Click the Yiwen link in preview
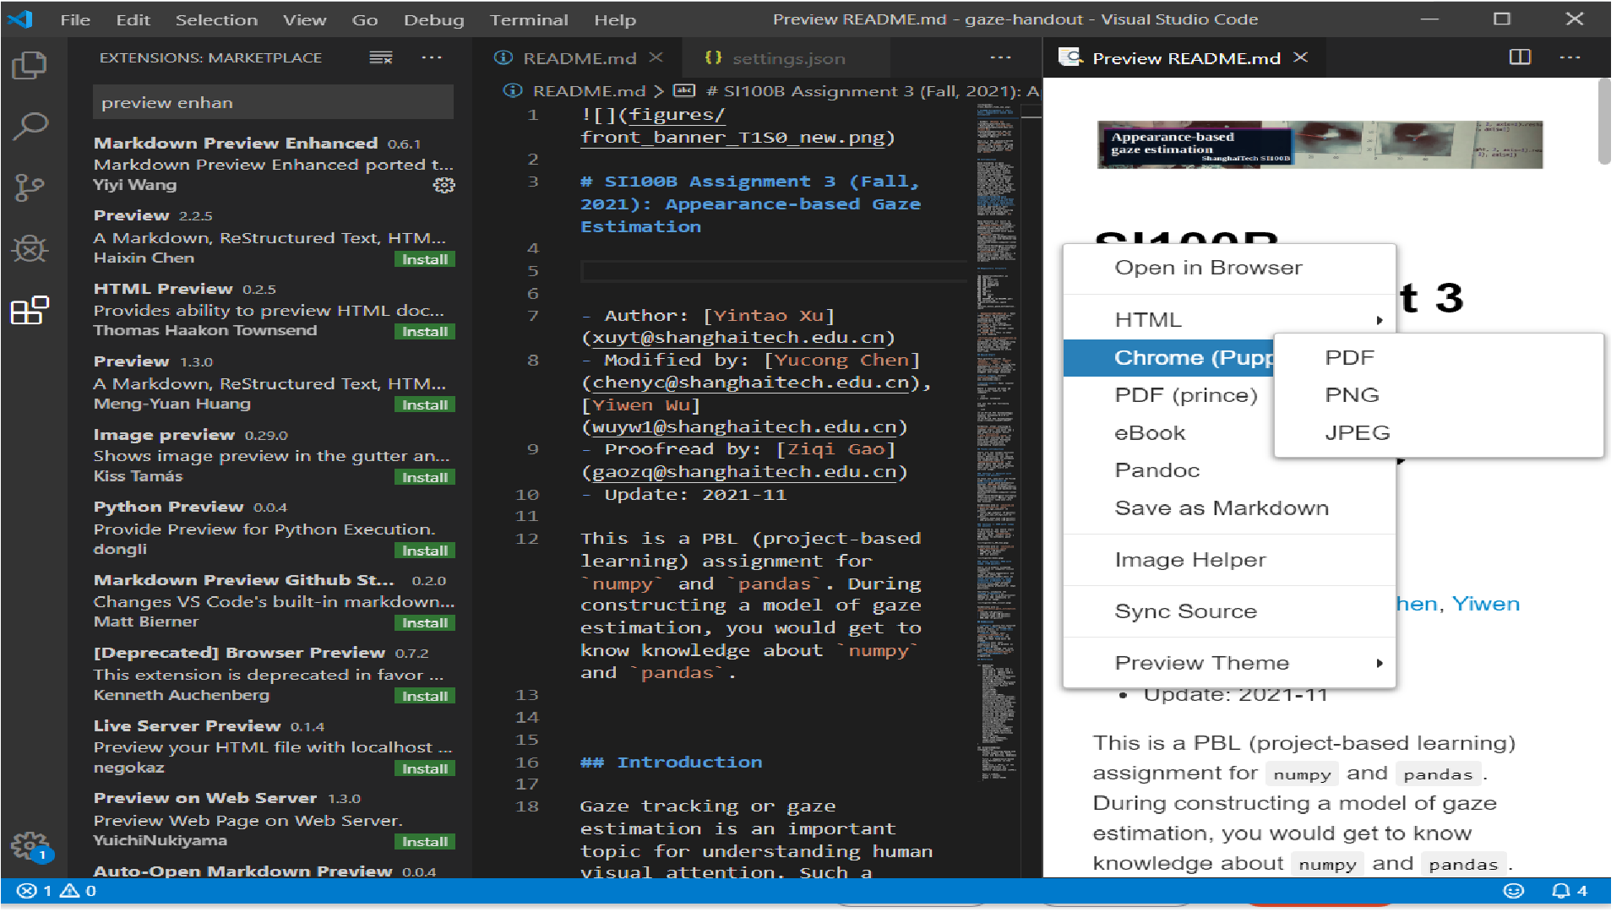 click(x=1486, y=605)
